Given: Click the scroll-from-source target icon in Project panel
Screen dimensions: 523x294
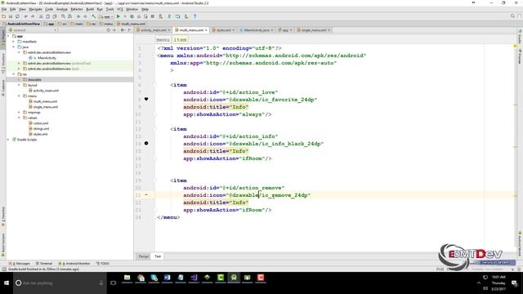Looking at the screenshot, I should pos(108,30).
